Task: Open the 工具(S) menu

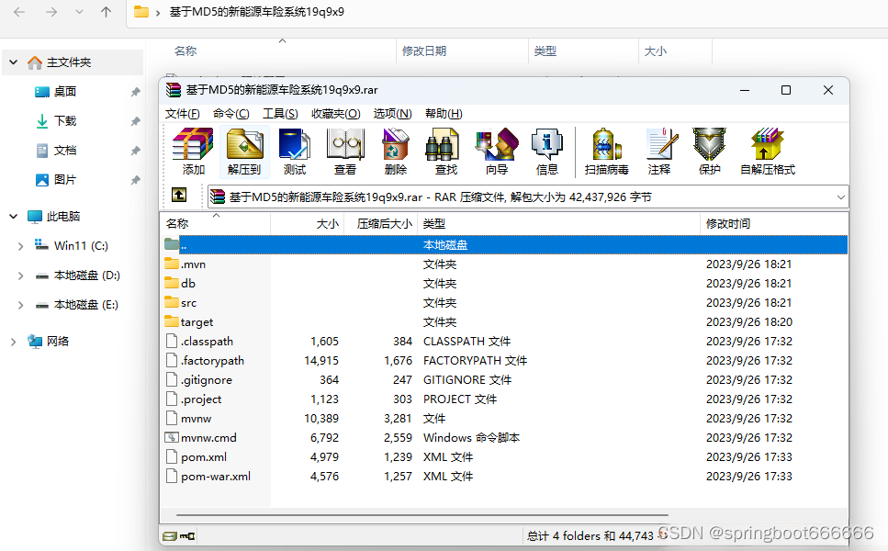Action: pyautogui.click(x=280, y=113)
